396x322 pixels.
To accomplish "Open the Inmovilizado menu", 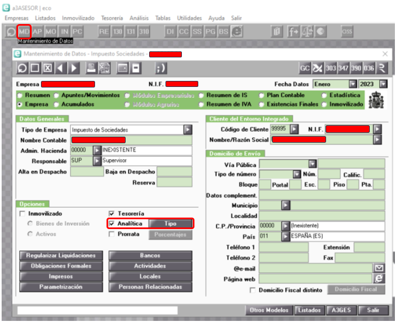I will (78, 18).
